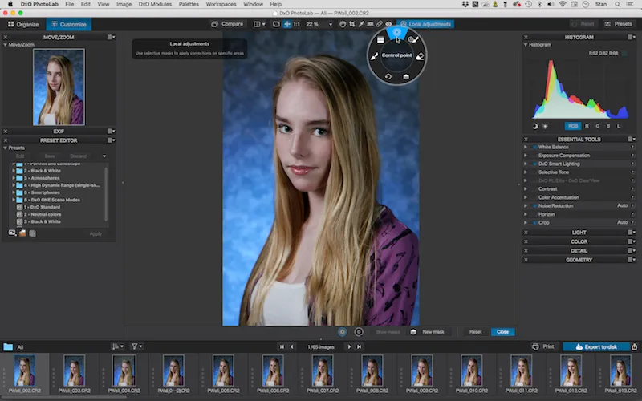Open the Image menu
This screenshot has width=642, height=401.
tap(124, 4)
